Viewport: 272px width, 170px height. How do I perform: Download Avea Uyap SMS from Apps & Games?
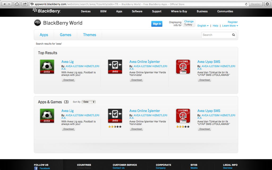point(205,129)
